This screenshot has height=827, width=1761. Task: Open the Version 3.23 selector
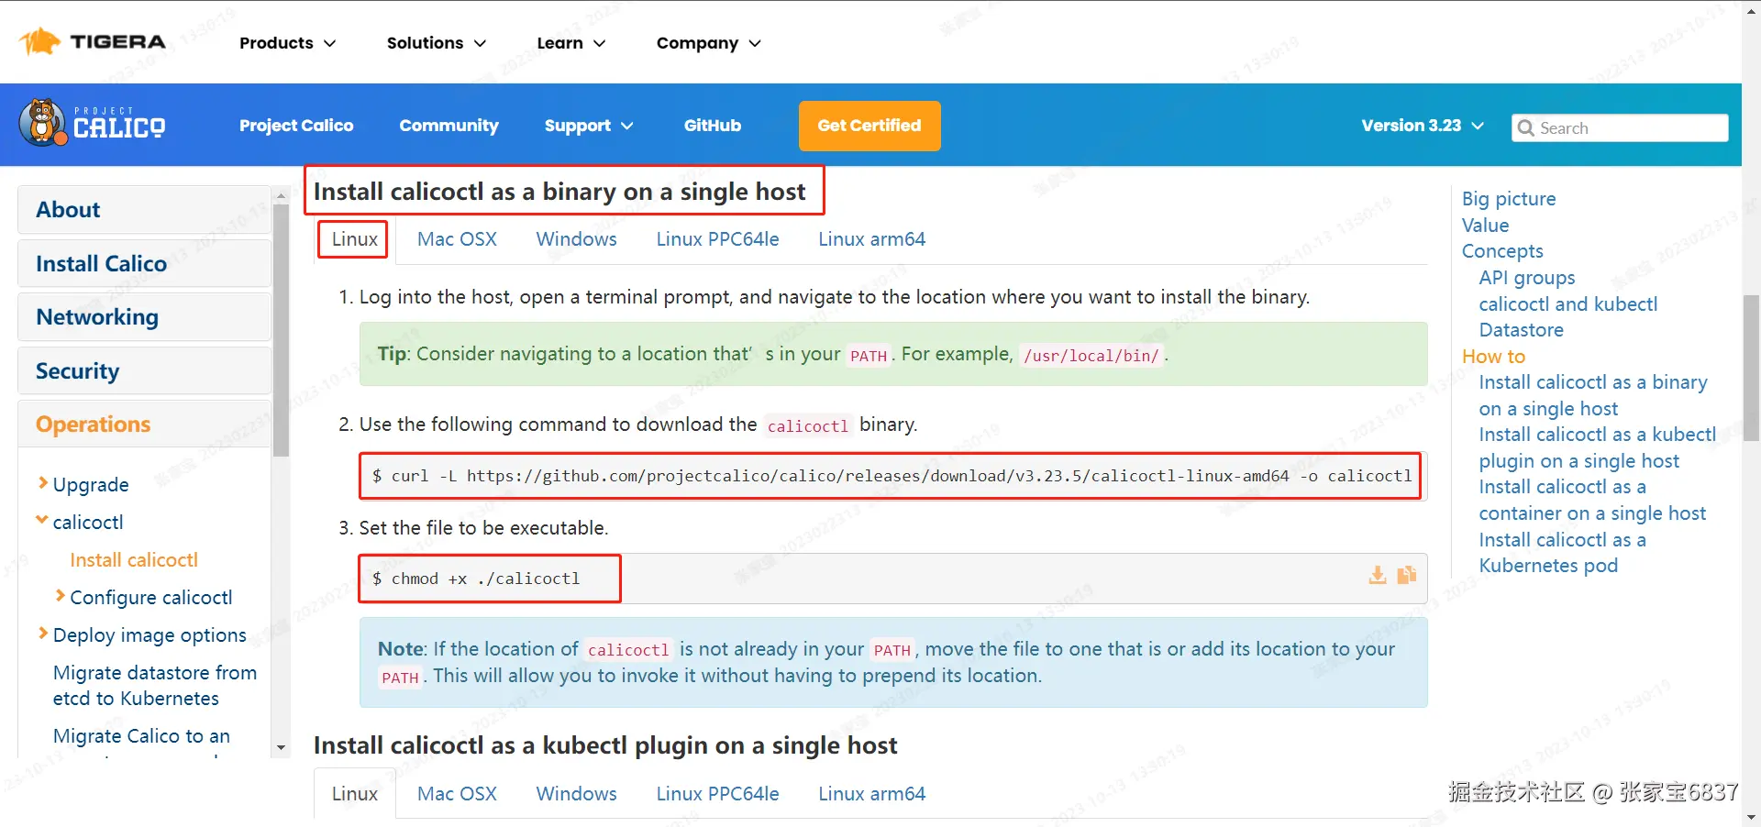point(1422,126)
